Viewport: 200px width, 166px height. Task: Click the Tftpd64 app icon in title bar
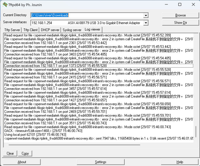(x=5, y=4)
